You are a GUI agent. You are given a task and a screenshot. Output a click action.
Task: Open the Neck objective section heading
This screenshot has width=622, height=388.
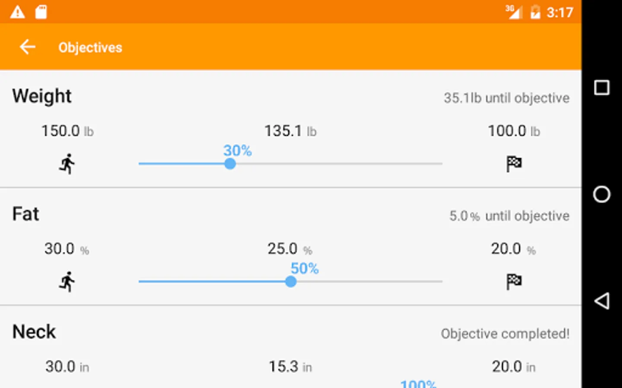click(34, 332)
